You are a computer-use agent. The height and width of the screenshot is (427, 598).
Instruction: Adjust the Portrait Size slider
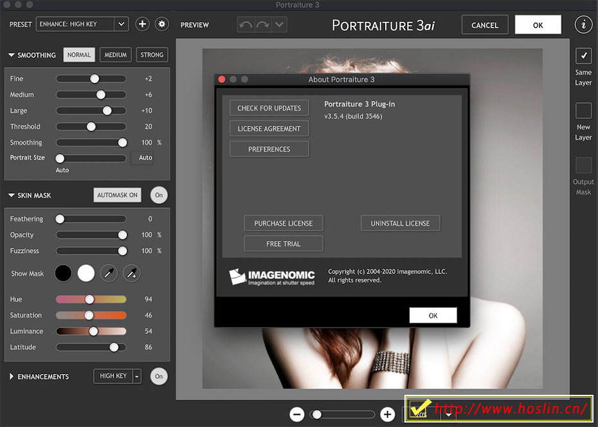[91, 158]
